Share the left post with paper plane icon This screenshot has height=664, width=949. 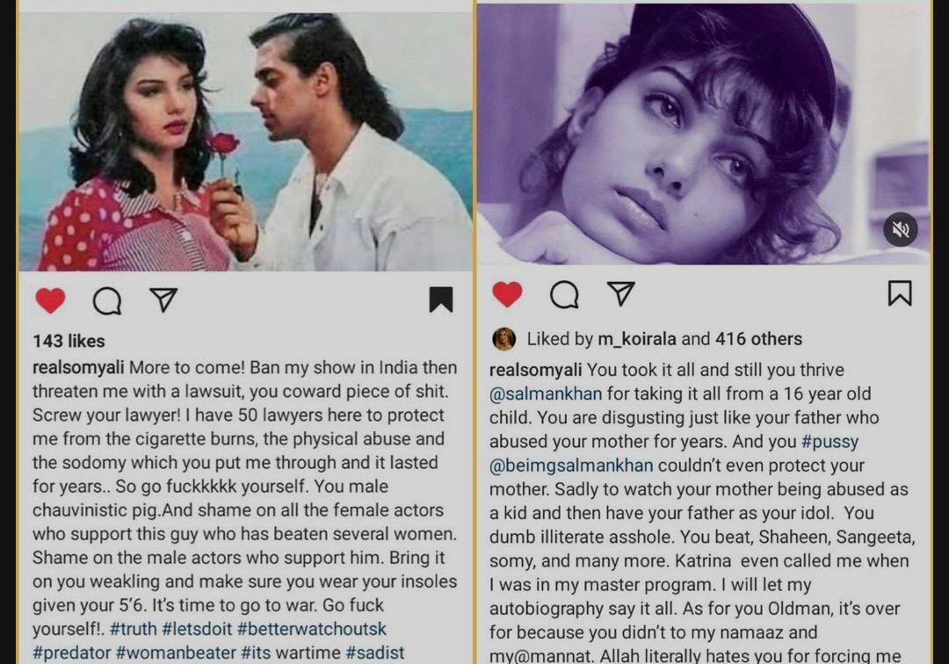(163, 300)
